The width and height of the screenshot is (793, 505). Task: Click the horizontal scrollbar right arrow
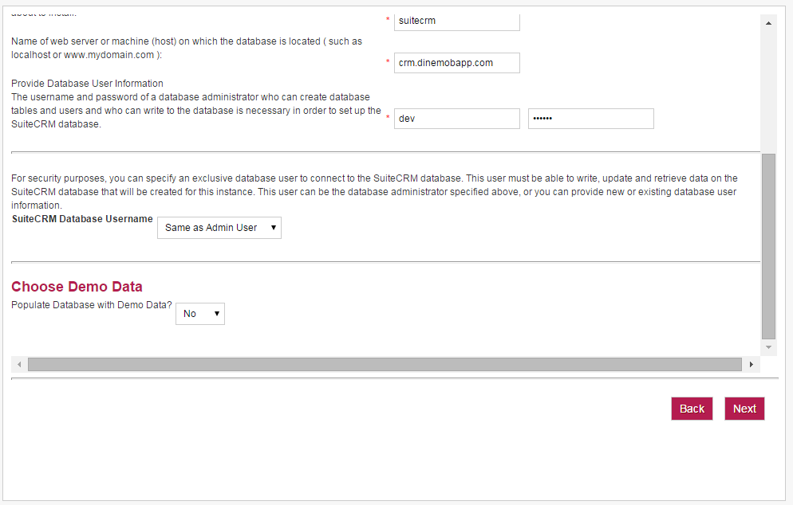pyautogui.click(x=752, y=364)
